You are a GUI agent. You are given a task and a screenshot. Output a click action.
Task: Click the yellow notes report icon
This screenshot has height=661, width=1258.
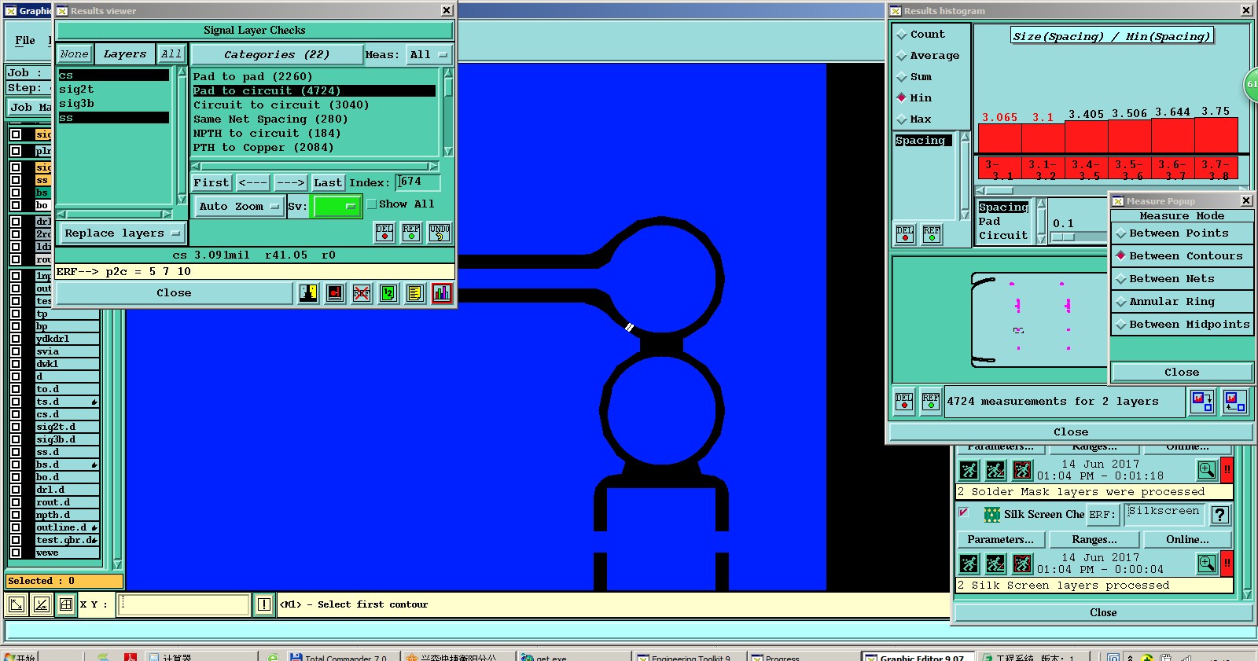click(415, 293)
